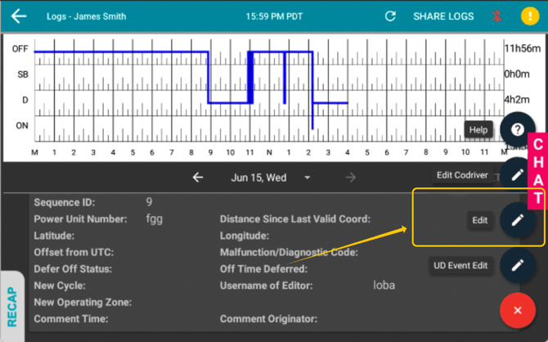548x342 pixels.
Task: Tap the driving segment between 9 and 11
Action: click(x=228, y=103)
